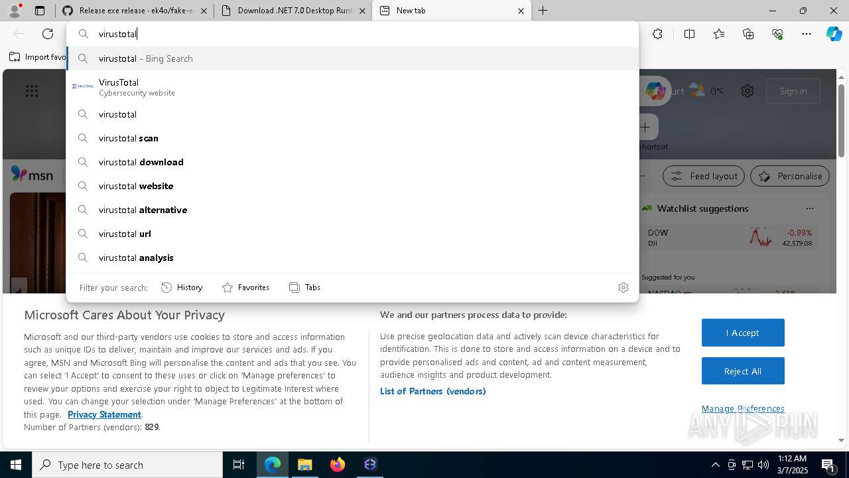Select 'virustotal download' suggestion
Screen dimensions: 849x478
coord(352,162)
